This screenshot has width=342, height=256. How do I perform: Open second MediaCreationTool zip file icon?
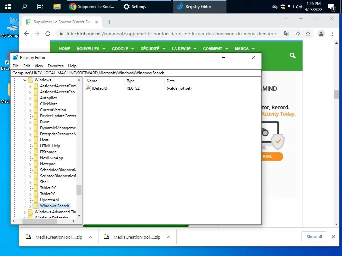coord(107,237)
